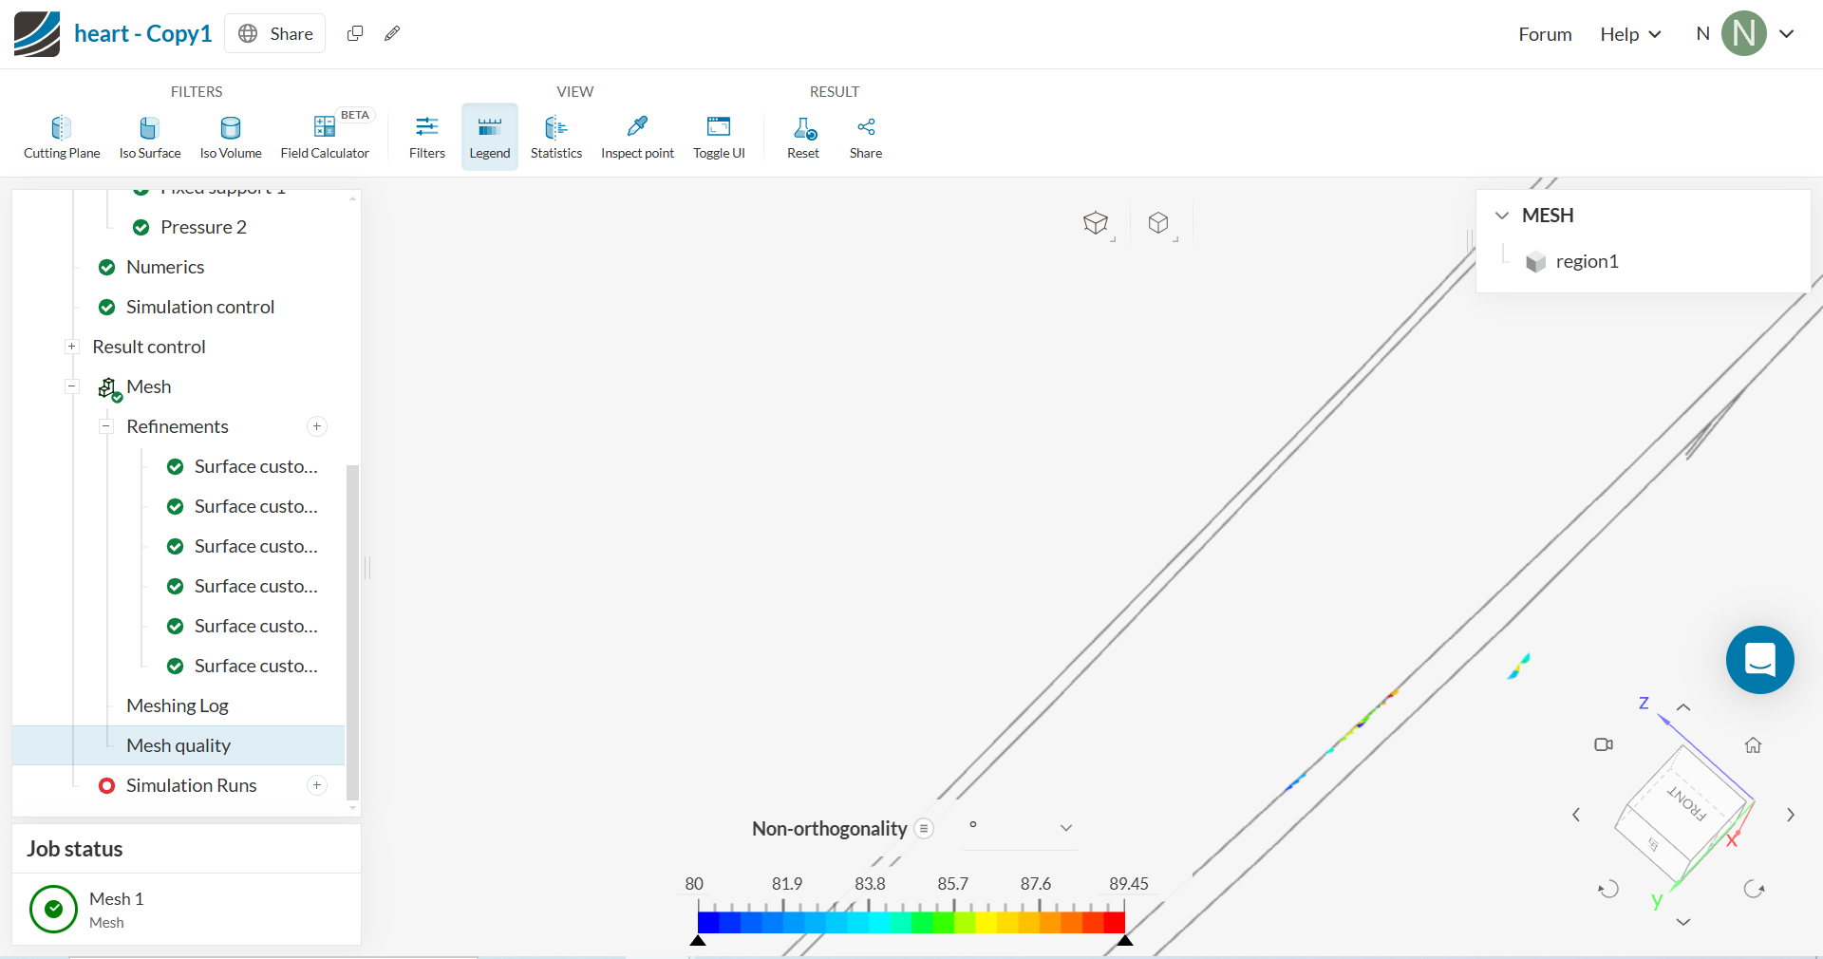
Task: Select region1 in the MESH panel
Action: coord(1587,261)
